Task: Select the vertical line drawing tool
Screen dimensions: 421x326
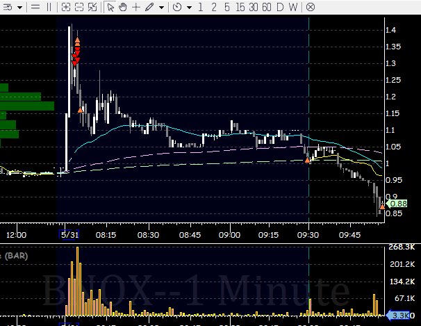Action: click(49, 7)
